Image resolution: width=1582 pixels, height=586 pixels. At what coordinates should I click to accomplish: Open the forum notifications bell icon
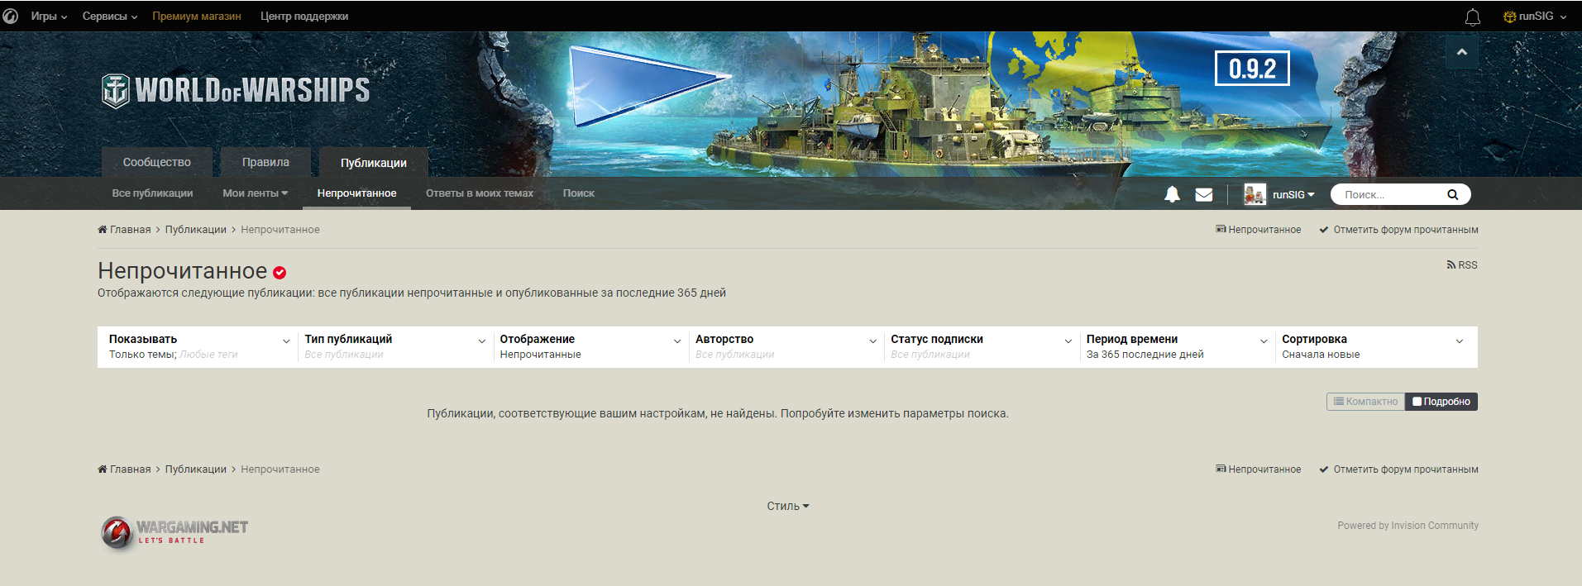pyautogui.click(x=1172, y=194)
